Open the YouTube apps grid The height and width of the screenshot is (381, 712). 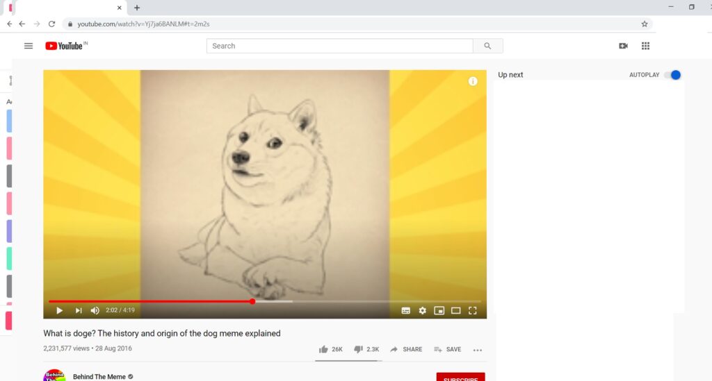point(645,46)
